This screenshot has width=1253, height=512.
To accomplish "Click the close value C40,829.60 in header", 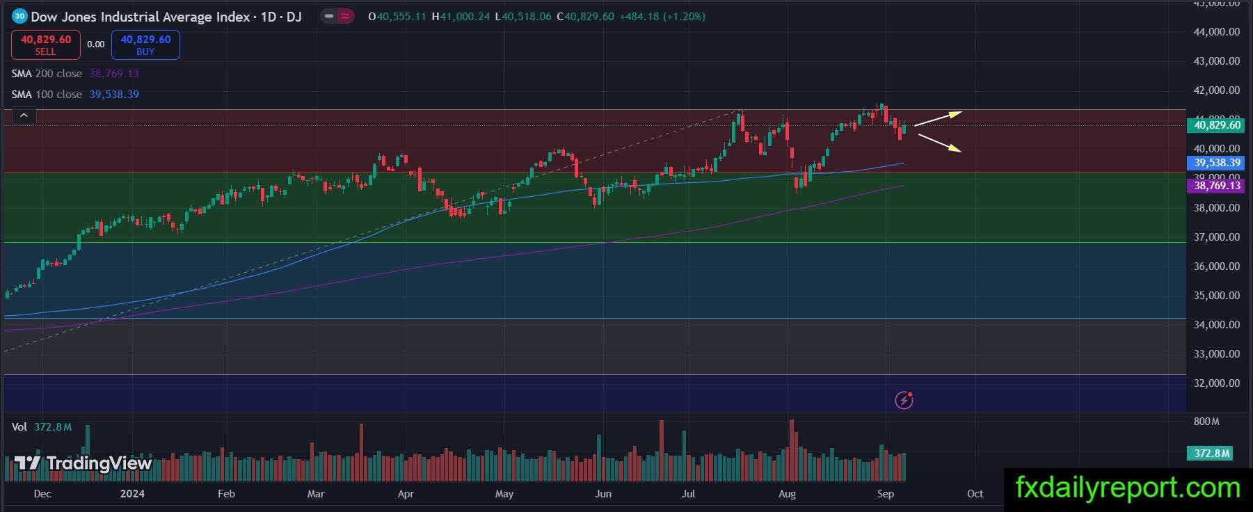I will click(586, 17).
